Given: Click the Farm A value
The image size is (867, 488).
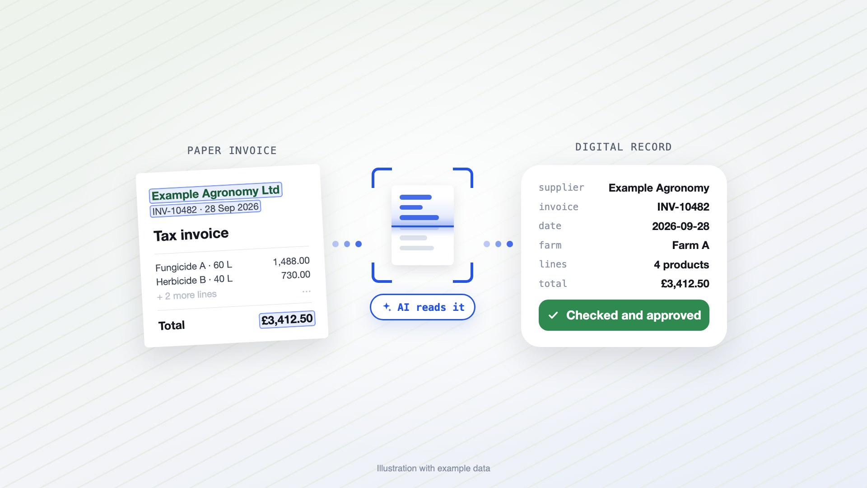Looking at the screenshot, I should pyautogui.click(x=690, y=245).
